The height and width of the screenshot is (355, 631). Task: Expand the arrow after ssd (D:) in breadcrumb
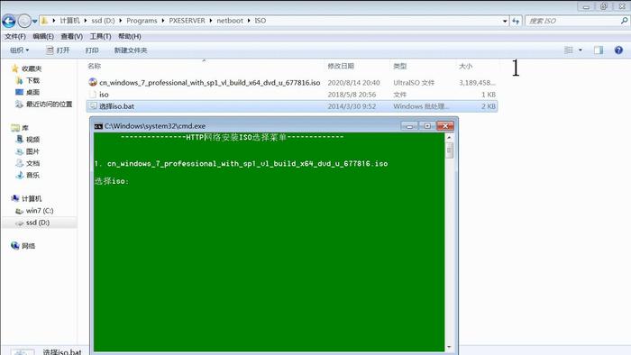(x=121, y=21)
